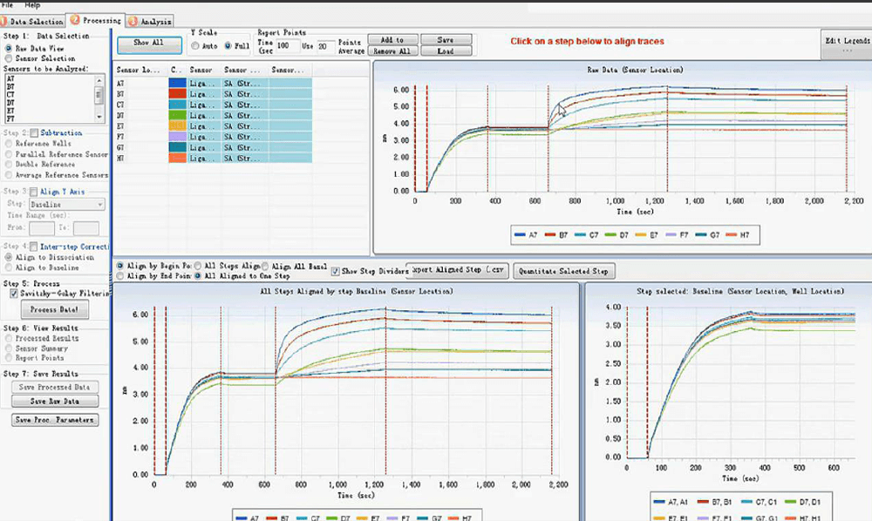Choose Align All Baseline option
The height and width of the screenshot is (521, 872).
[x=265, y=266]
